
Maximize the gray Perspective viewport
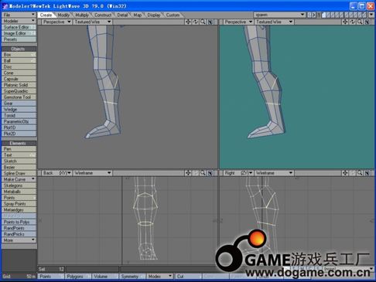pos(210,22)
